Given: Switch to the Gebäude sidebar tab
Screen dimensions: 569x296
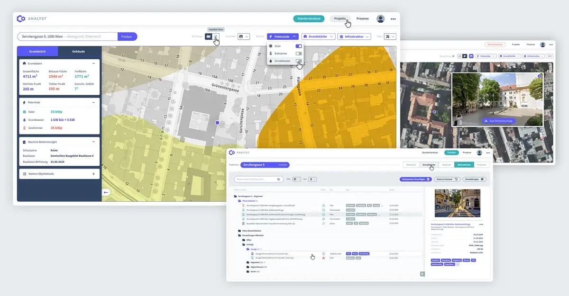Looking at the screenshot, I should coord(78,51).
